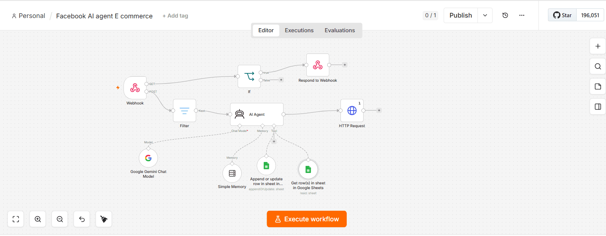The height and width of the screenshot is (236, 606).
Task: Tidy up the workflow nodes
Action: coord(104,219)
